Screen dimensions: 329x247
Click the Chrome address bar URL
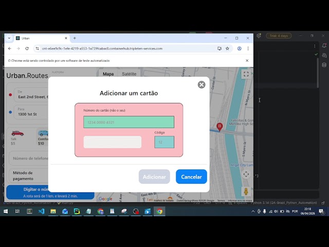[x=102, y=48]
